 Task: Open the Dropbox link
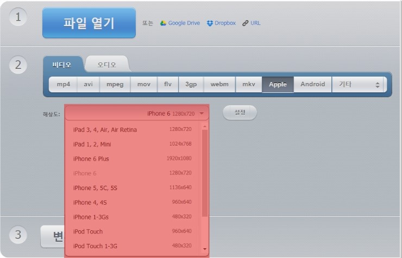[225, 23]
